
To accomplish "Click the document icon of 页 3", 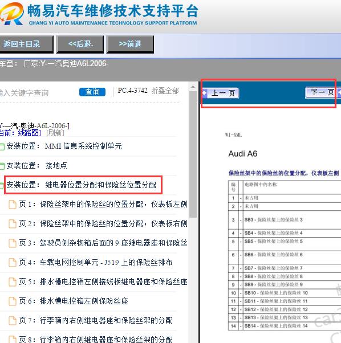I will coord(12,243).
